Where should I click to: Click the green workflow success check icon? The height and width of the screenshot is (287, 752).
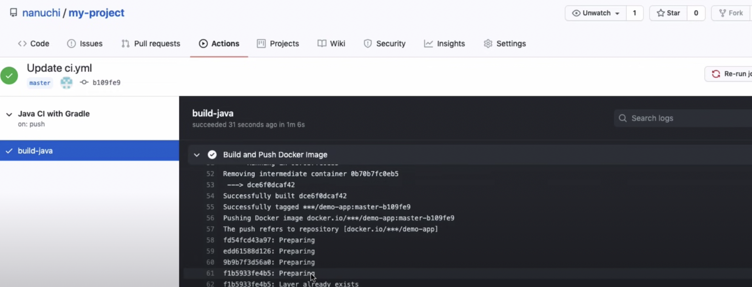click(9, 75)
